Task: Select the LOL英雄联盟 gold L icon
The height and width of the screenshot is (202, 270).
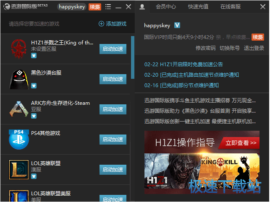Action: 19,170
